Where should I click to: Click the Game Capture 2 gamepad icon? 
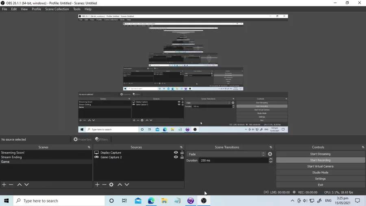pyautogui.click(x=96, y=157)
